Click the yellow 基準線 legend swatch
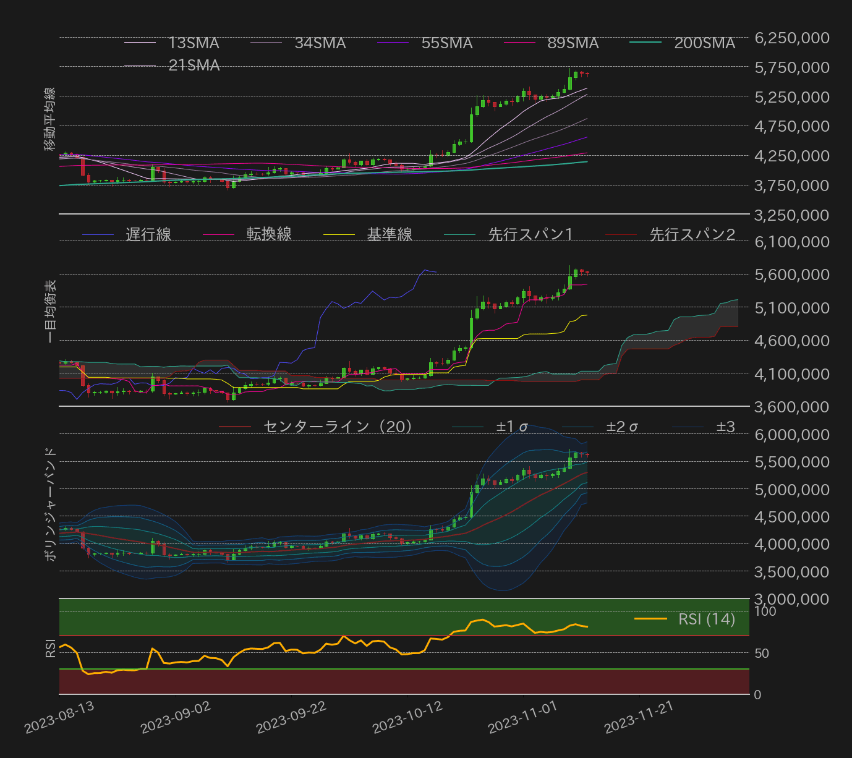Viewport: 852px width, 758px height. pos(339,235)
